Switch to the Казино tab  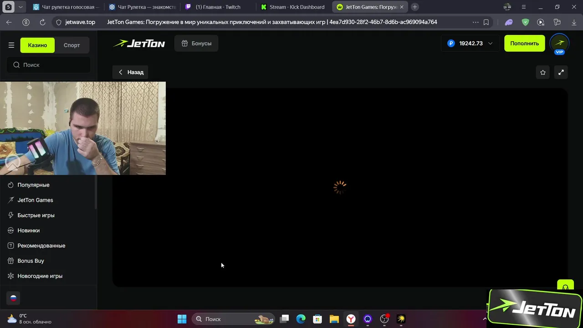pos(37,45)
